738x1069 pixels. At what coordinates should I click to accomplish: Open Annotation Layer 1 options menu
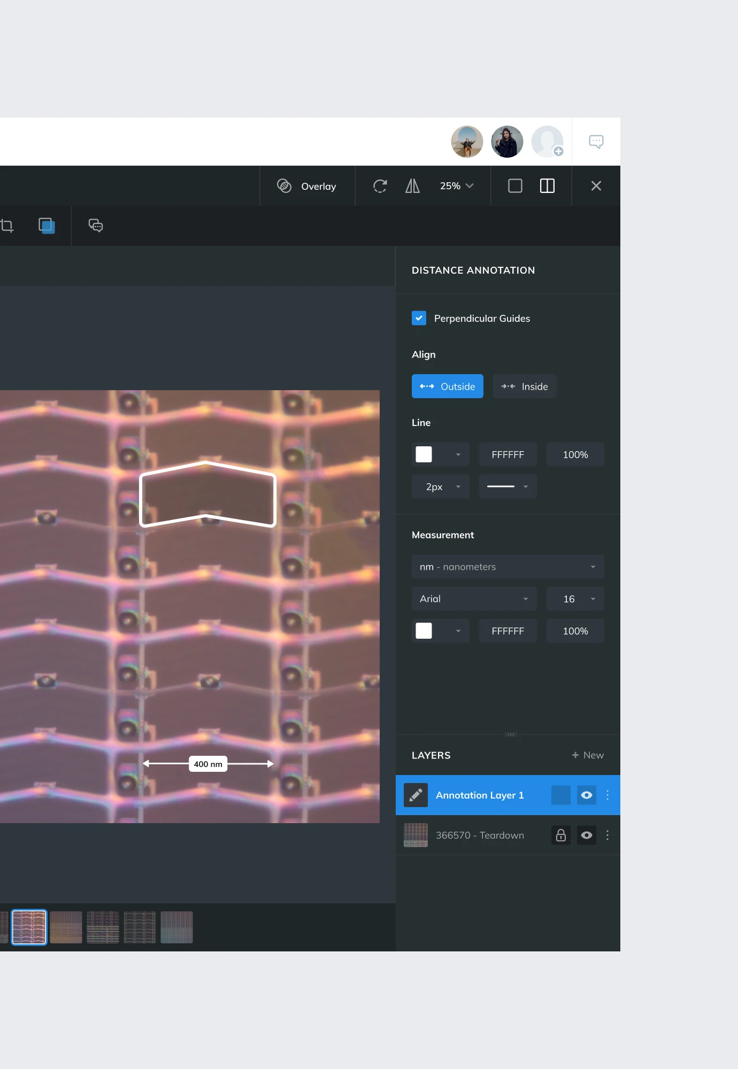pyautogui.click(x=608, y=795)
